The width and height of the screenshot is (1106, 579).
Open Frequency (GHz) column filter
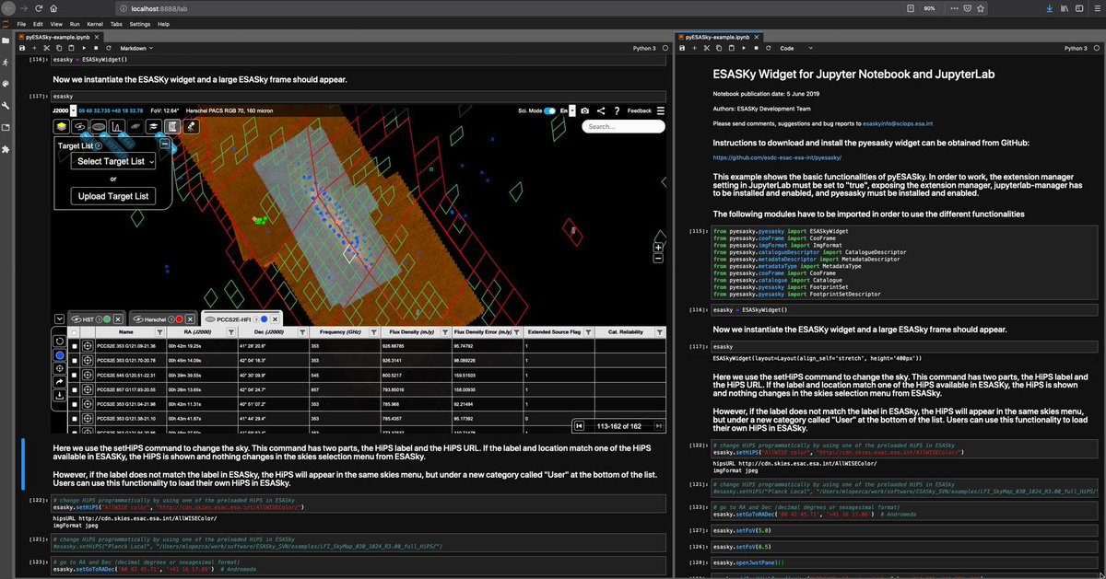pyautogui.click(x=373, y=332)
